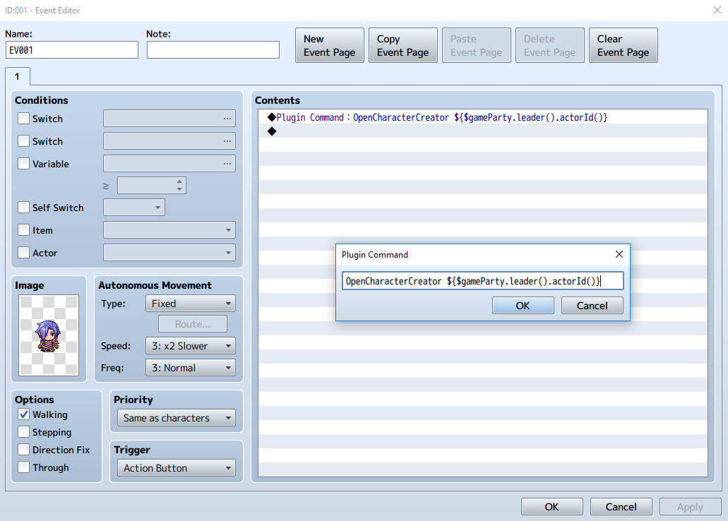Image resolution: width=728 pixels, height=521 pixels.
Task: Enable the Self Switch condition checkbox
Action: pos(24,208)
